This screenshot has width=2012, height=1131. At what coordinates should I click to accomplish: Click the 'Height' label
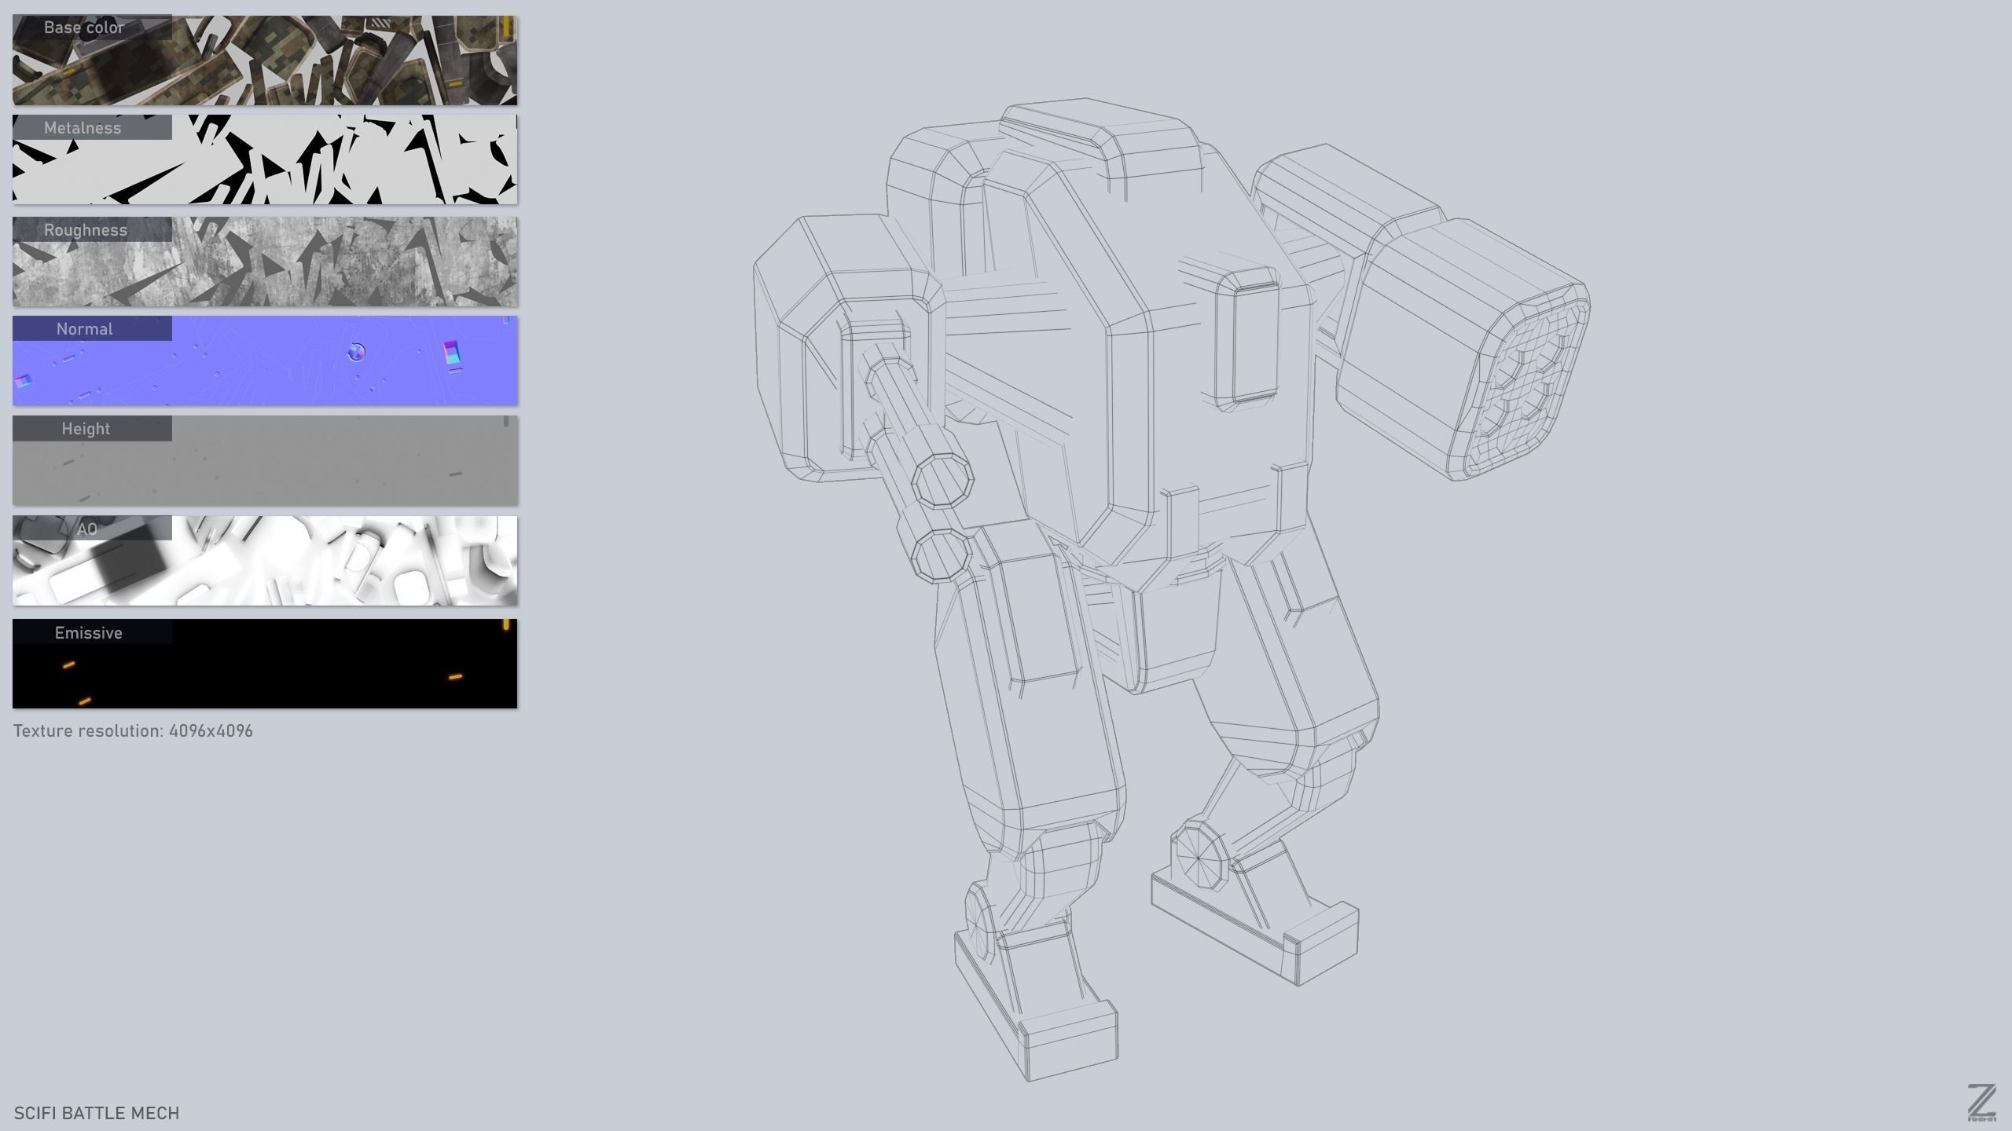point(86,429)
